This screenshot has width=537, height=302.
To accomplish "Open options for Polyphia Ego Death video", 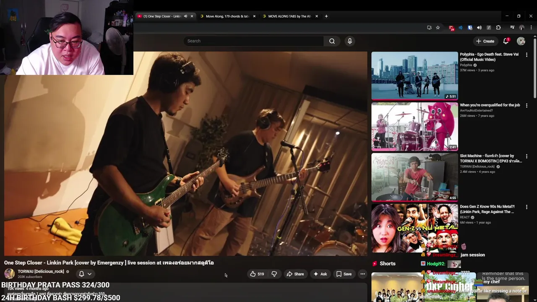I will (527, 55).
